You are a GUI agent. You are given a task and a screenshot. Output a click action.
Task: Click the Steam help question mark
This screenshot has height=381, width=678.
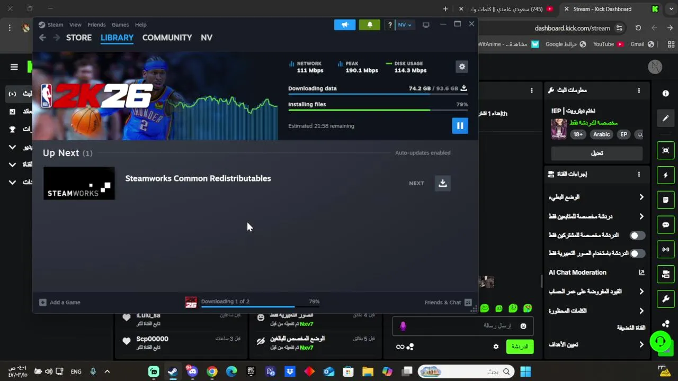[x=390, y=25]
